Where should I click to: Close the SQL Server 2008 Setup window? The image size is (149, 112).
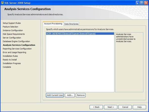pyautogui.click(x=146, y=3)
